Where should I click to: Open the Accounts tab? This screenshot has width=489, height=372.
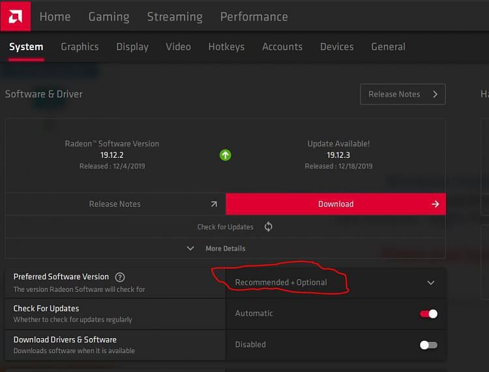coord(282,47)
